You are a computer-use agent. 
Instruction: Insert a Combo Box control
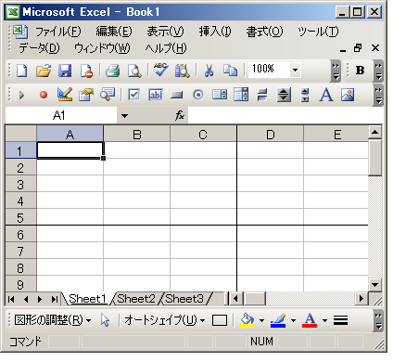point(241,95)
